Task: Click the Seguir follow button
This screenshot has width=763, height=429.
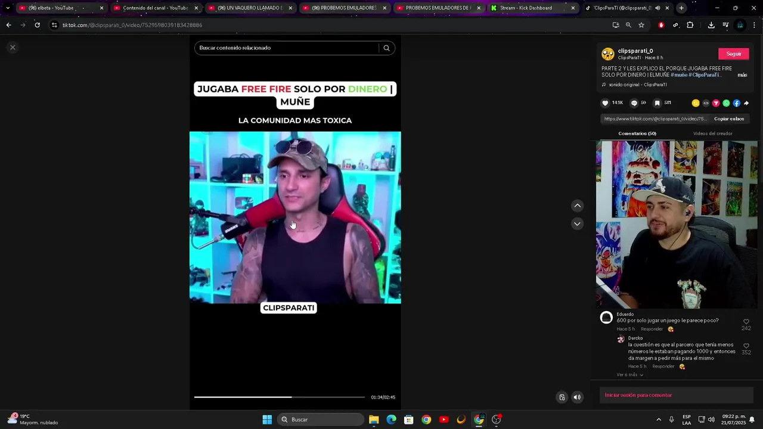Action: [734, 54]
